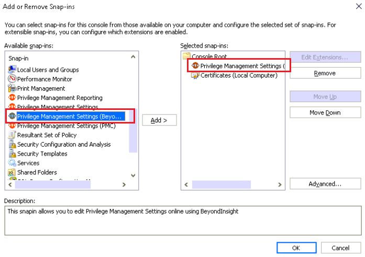Click the Remove button

click(325, 73)
